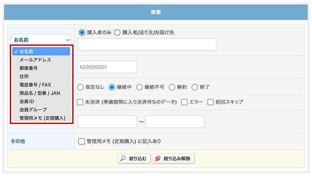The width and height of the screenshot is (312, 176).
Task: Choose 商品名 / 型番 / JAN option
Action: (x=40, y=93)
